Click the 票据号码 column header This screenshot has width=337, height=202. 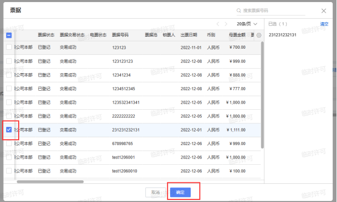pos(120,35)
